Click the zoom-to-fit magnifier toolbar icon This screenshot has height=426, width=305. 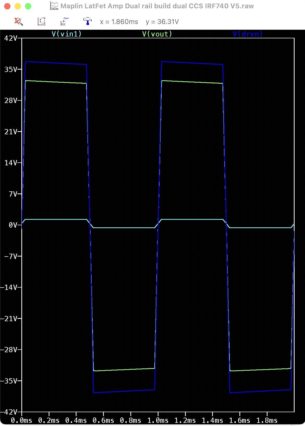[x=18, y=21]
